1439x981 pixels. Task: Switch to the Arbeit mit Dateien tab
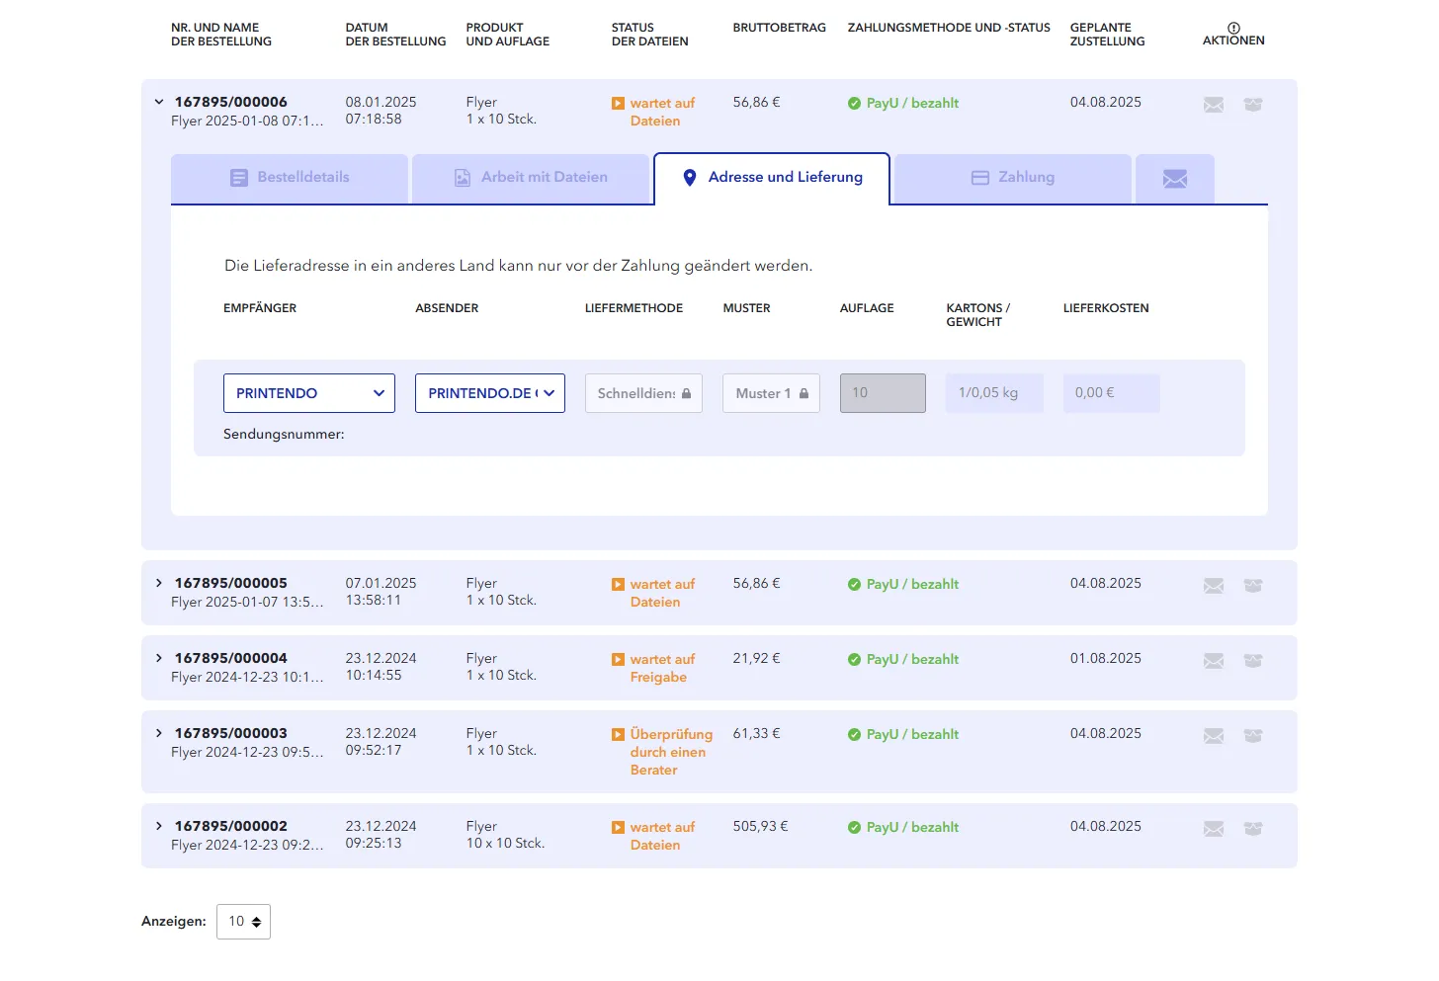pos(531,179)
